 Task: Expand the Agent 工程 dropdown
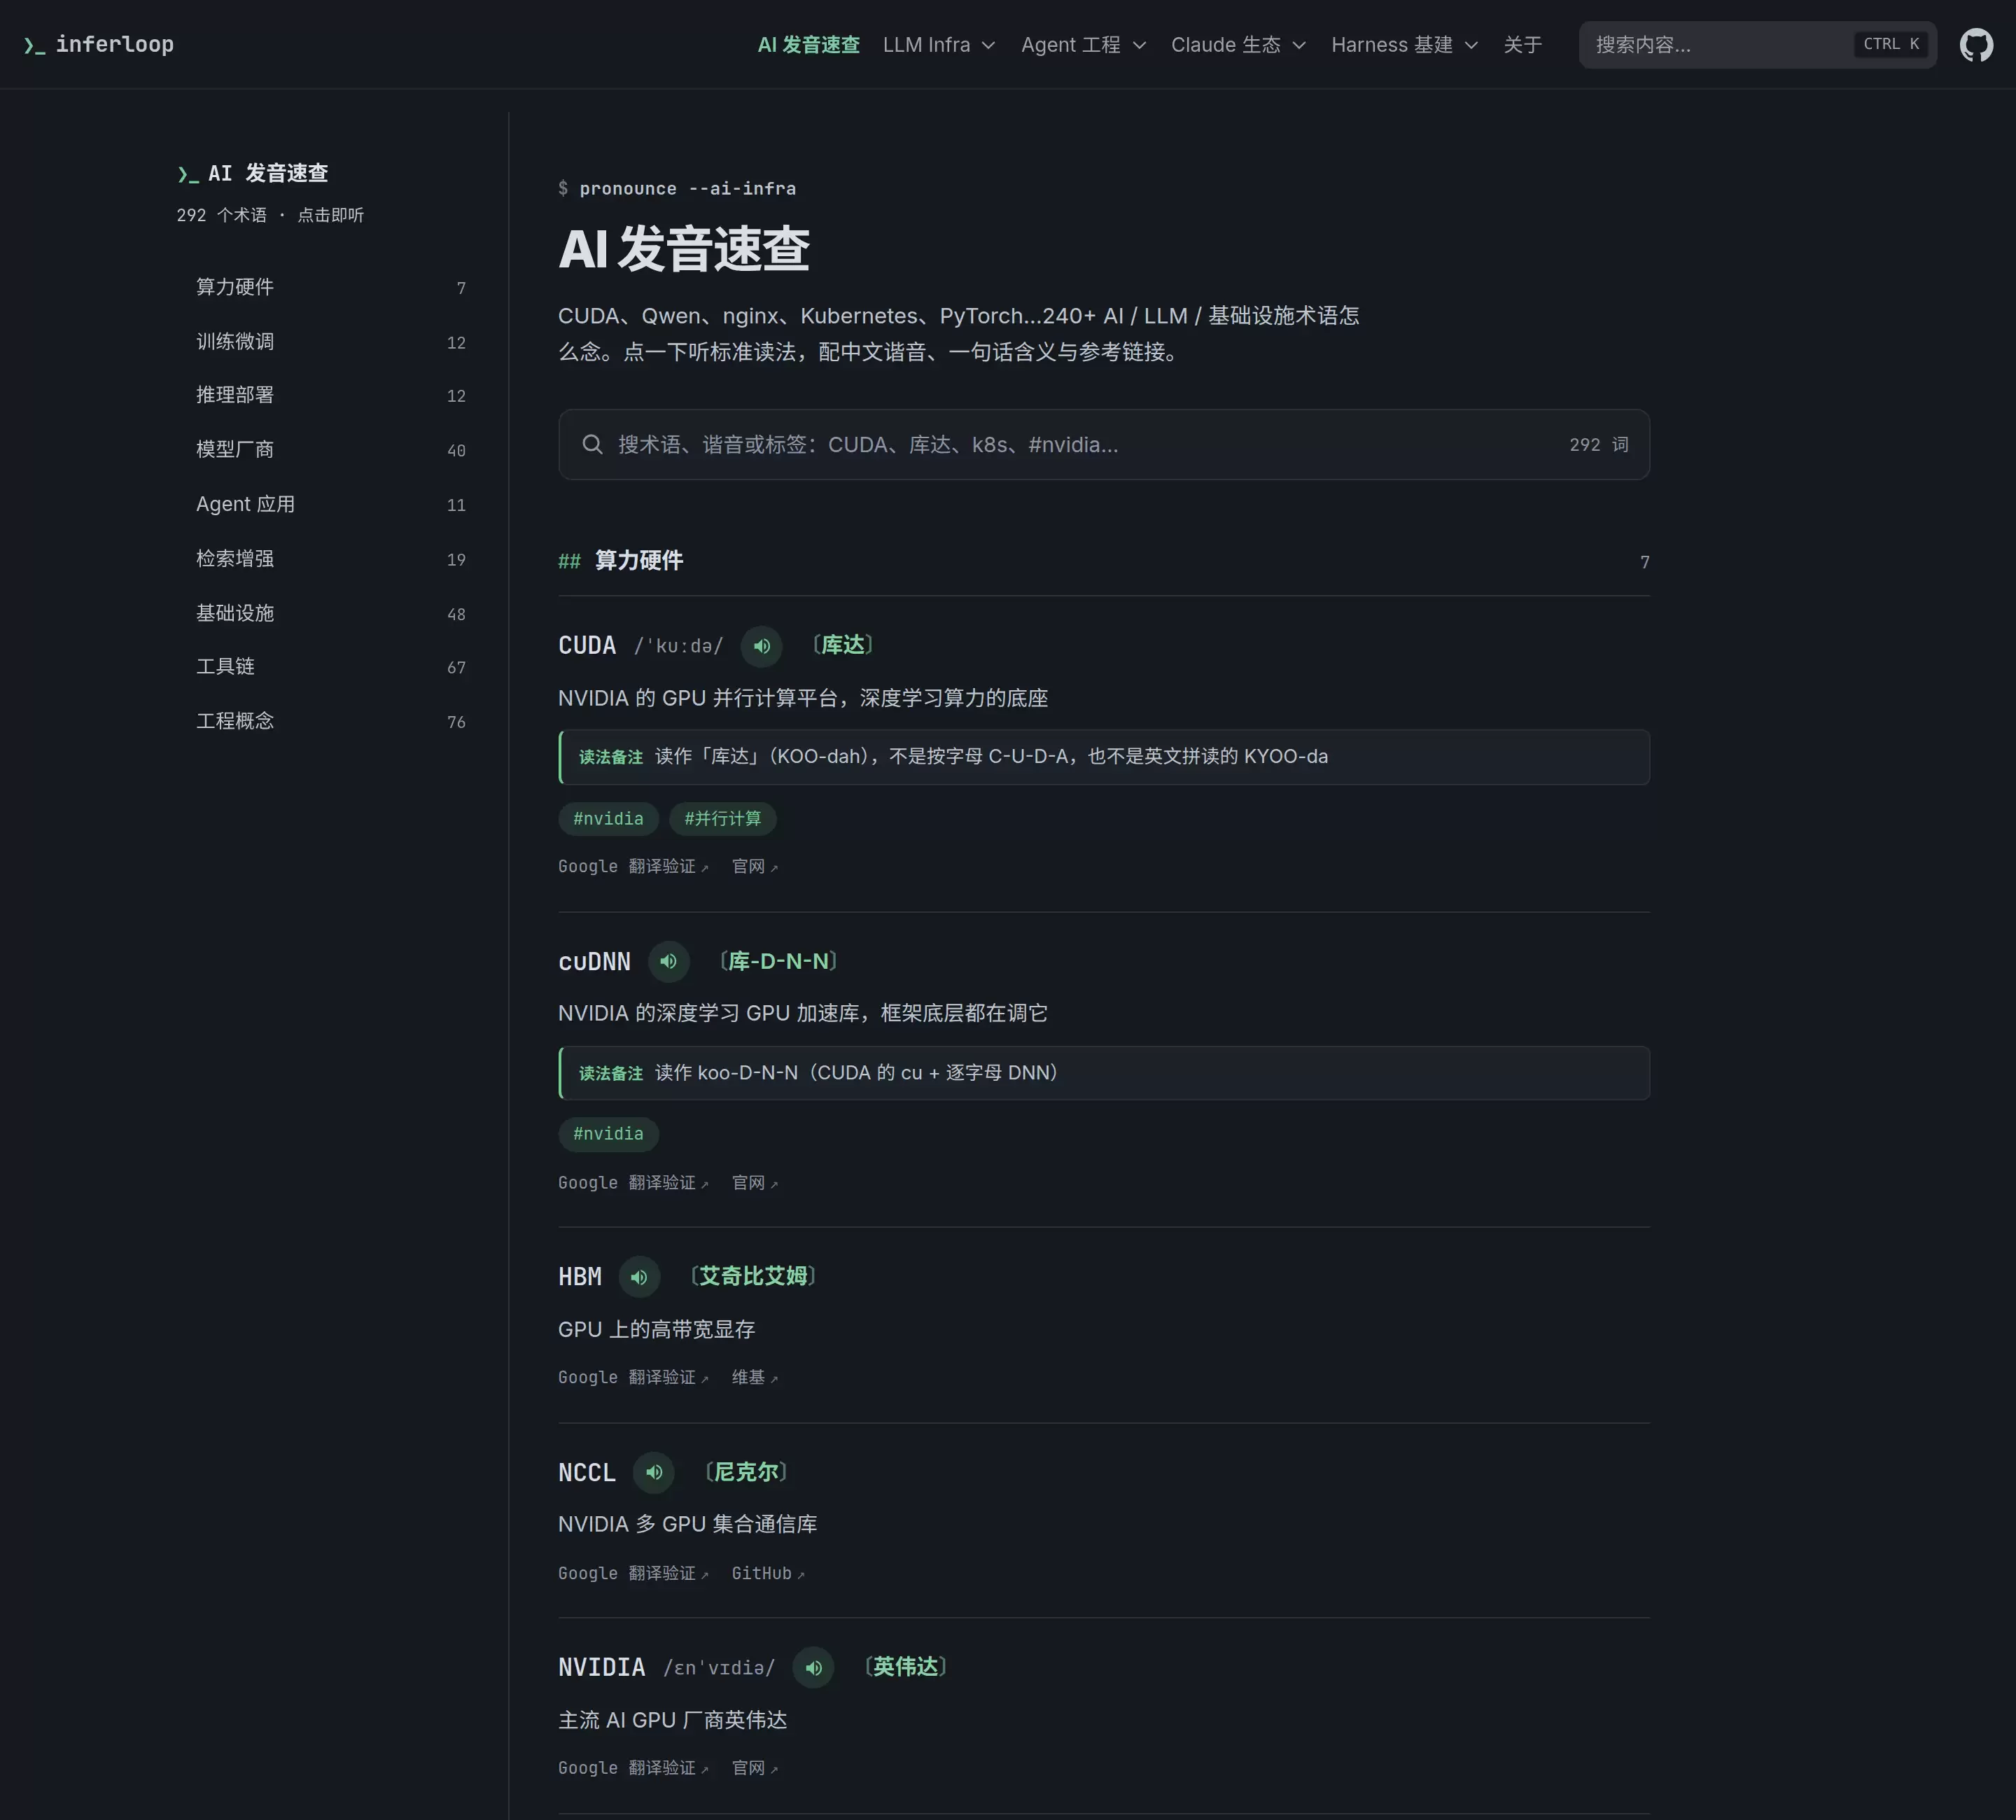1083,45
